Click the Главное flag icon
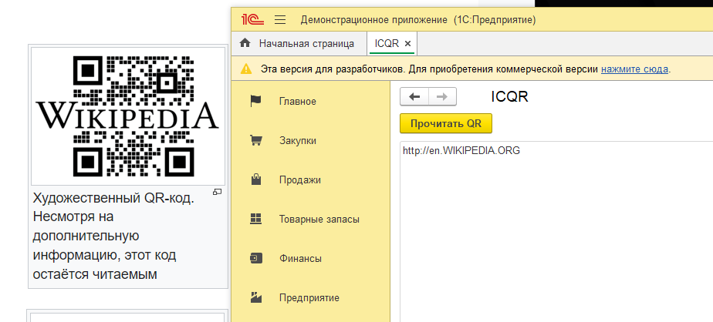The width and height of the screenshot is (713, 322). 256,101
